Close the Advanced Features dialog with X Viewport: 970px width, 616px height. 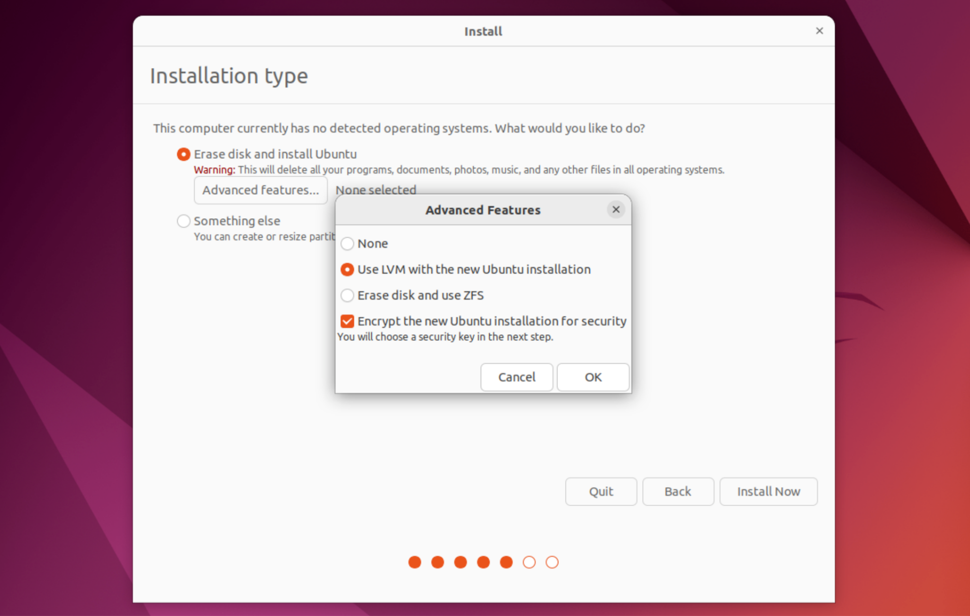(616, 209)
